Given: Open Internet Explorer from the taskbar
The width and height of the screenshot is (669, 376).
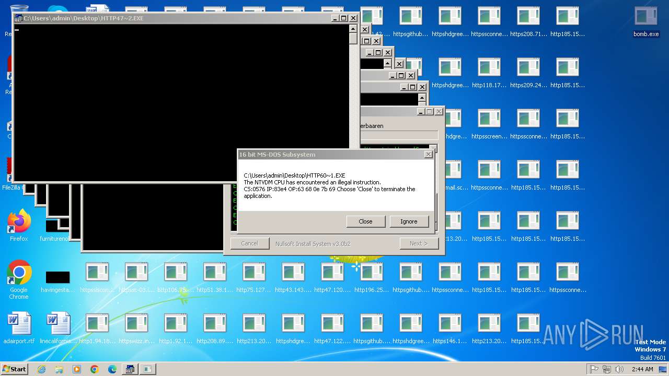Looking at the screenshot, I should pos(41,369).
